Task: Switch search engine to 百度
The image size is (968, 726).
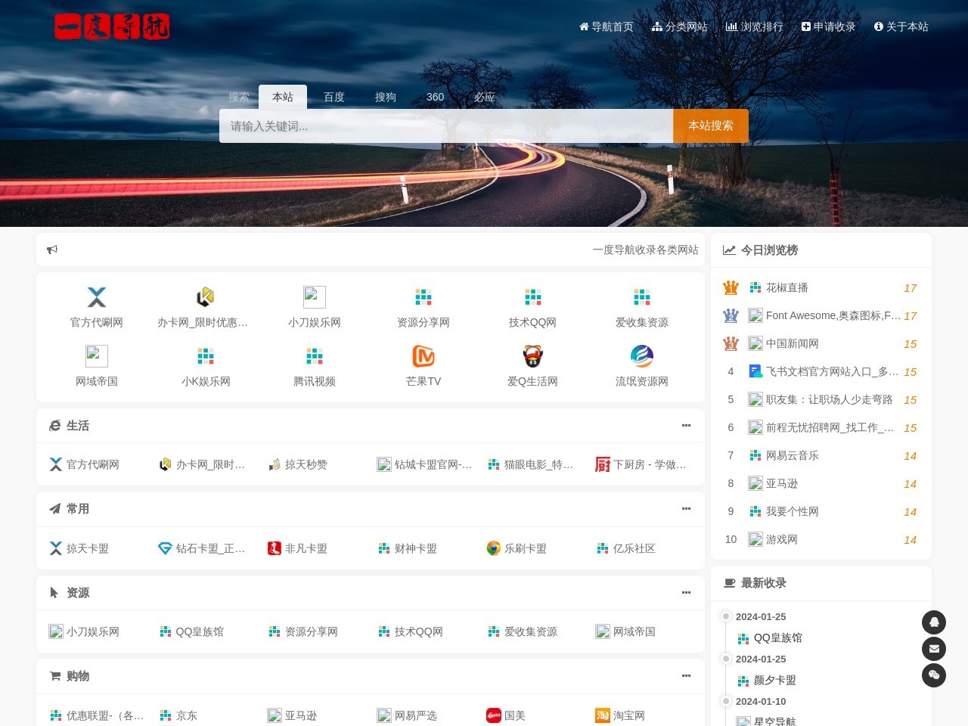Action: (334, 97)
